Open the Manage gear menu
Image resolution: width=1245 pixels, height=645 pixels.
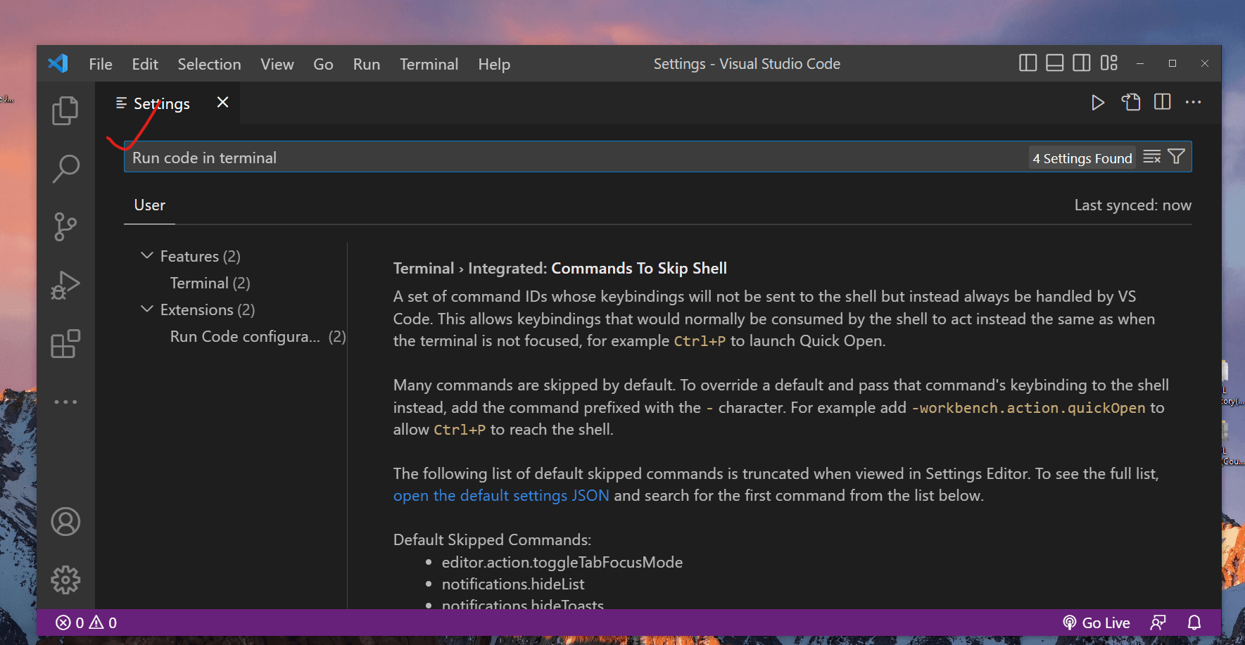pos(65,580)
